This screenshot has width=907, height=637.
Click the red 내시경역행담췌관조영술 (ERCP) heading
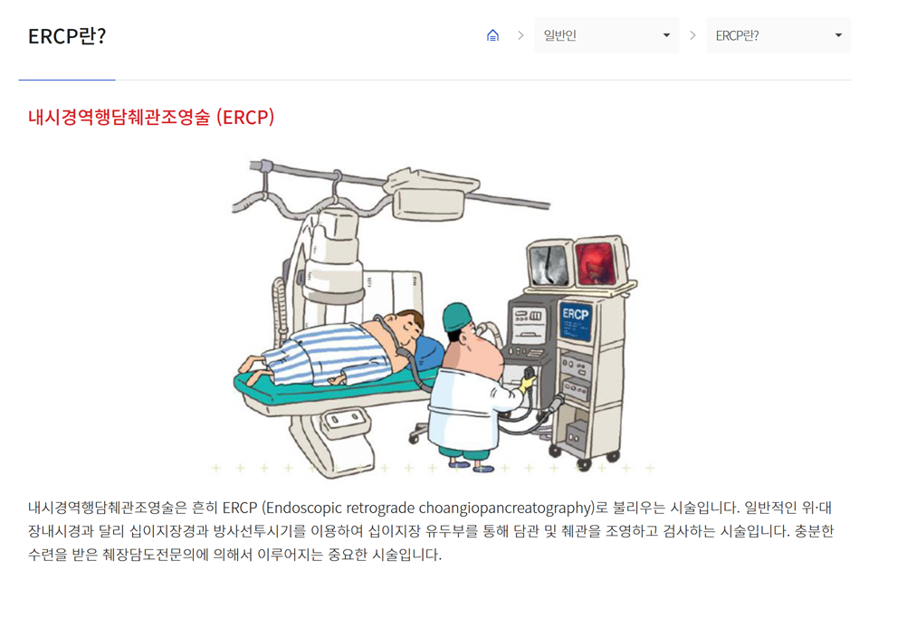[x=151, y=118]
